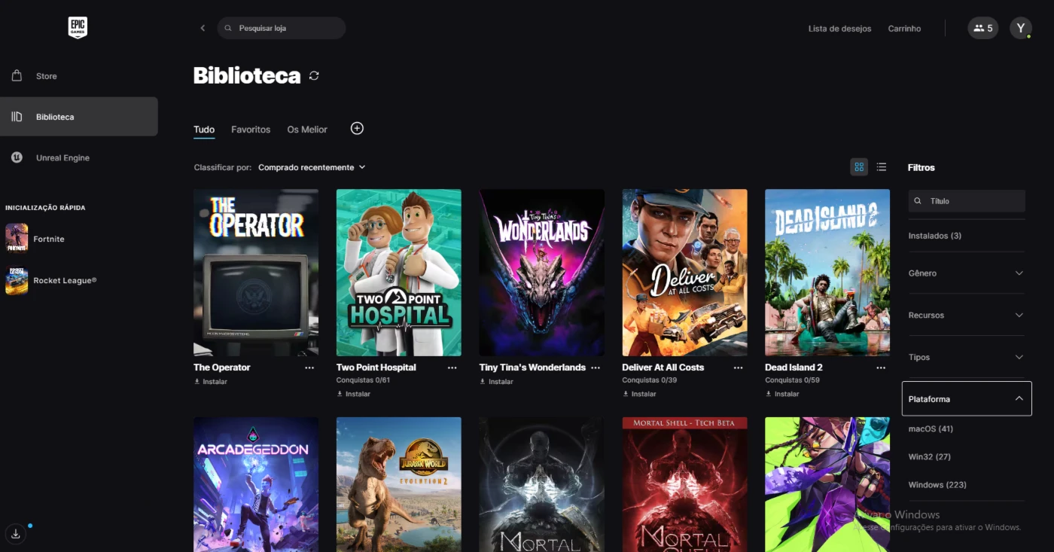Collapse the Plataforma filter
1054x552 pixels.
[x=967, y=399]
